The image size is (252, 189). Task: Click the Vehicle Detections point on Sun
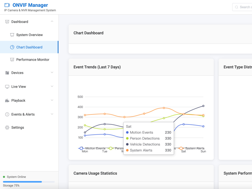click(203, 106)
